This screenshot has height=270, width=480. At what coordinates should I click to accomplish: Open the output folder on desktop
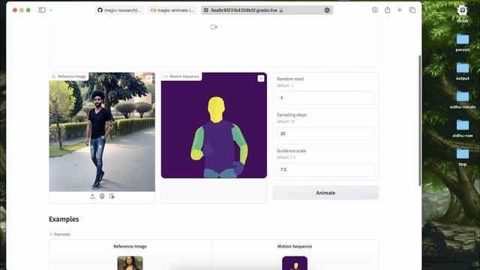click(x=463, y=71)
